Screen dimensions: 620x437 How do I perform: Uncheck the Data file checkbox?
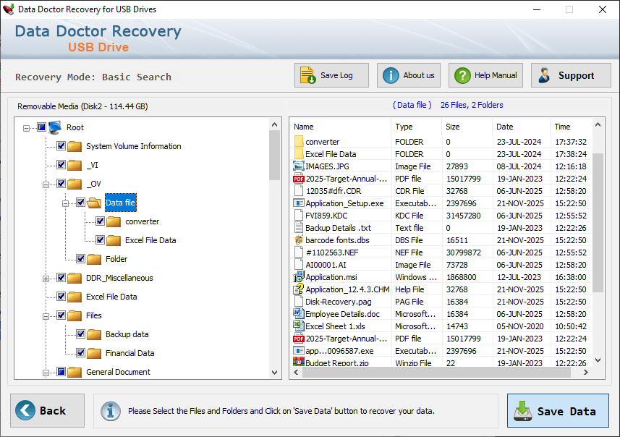click(x=80, y=202)
